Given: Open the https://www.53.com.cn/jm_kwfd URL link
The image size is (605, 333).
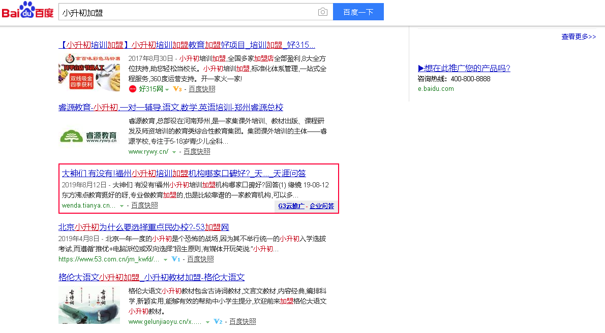Looking at the screenshot, I should (109, 259).
